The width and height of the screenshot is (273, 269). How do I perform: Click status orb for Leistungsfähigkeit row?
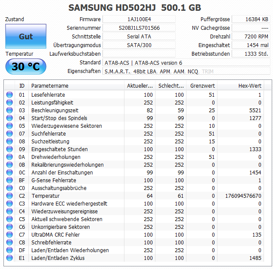(x=9, y=102)
